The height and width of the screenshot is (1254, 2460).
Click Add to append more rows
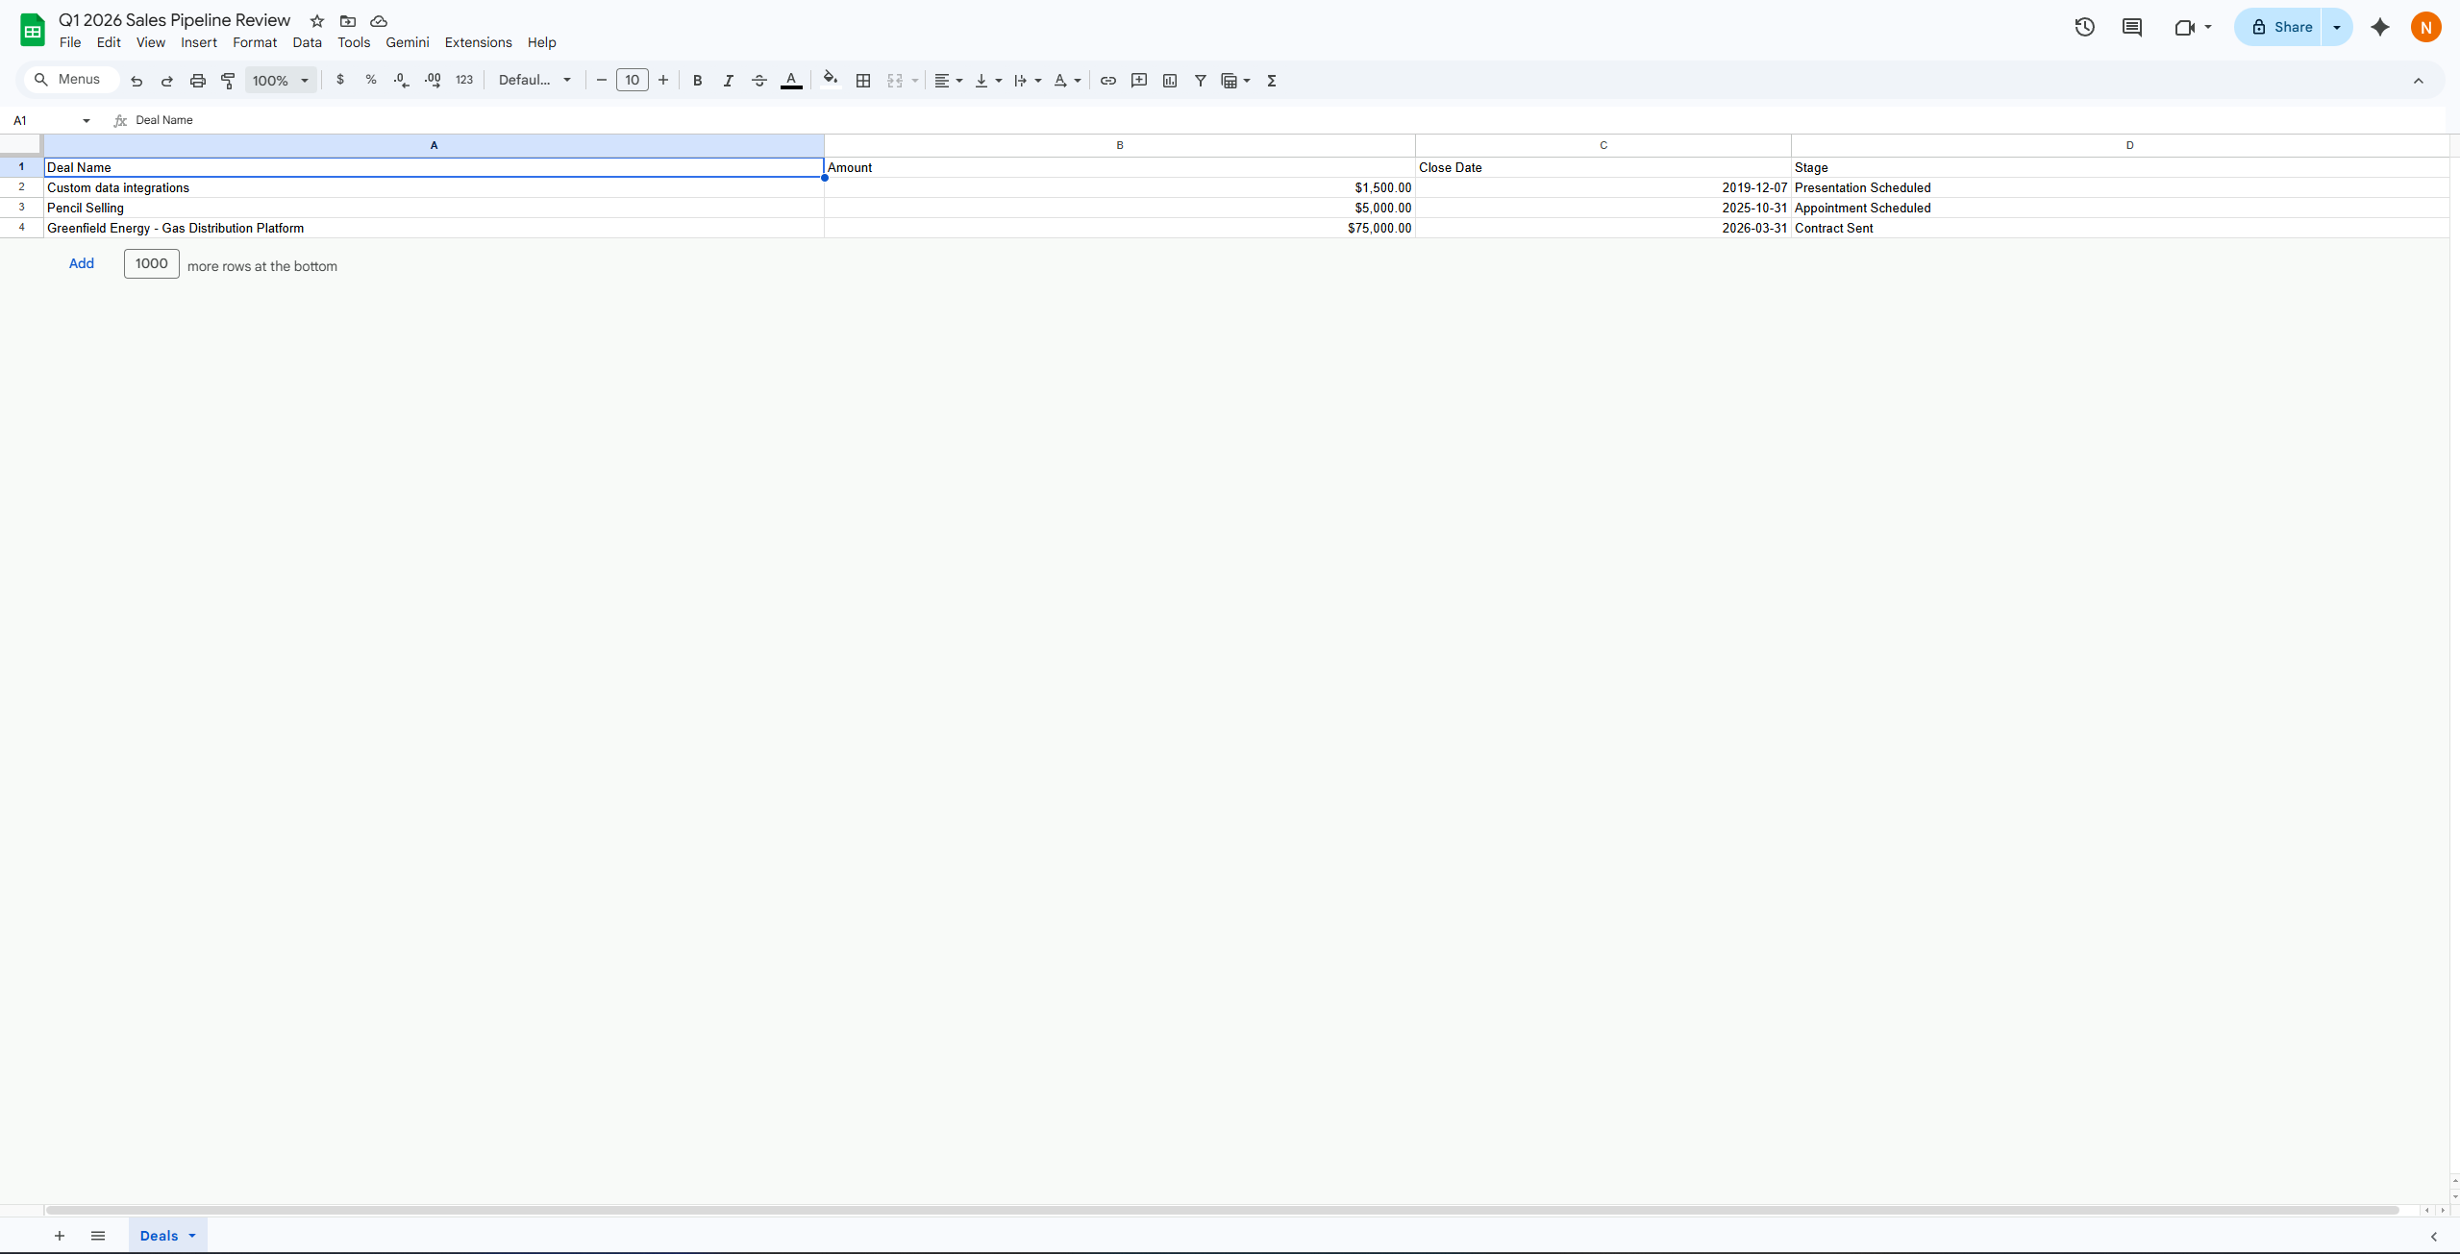pyautogui.click(x=81, y=263)
